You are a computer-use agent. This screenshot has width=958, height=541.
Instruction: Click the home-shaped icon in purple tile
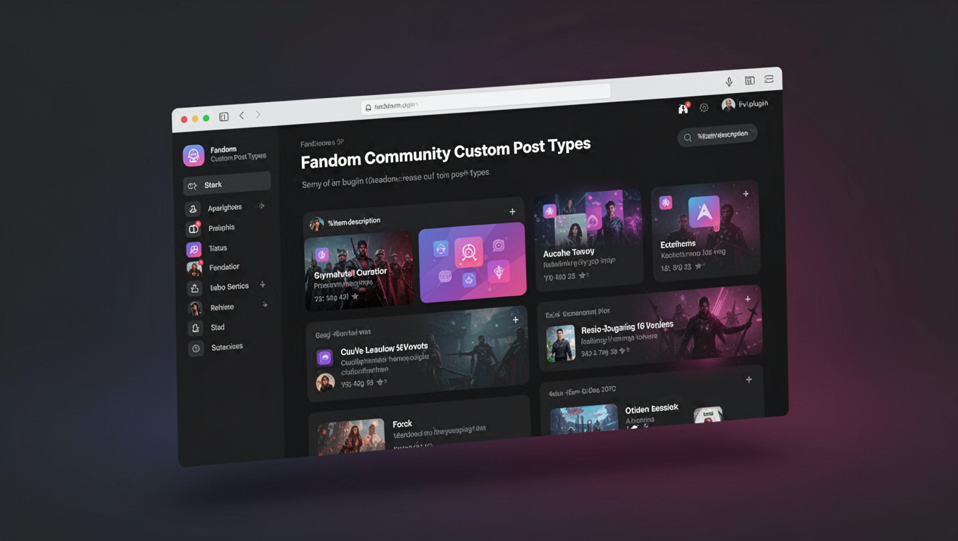(440, 248)
